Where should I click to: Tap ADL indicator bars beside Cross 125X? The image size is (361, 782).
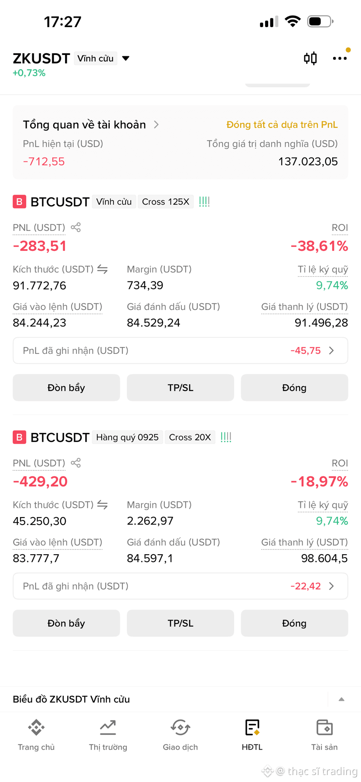(204, 202)
